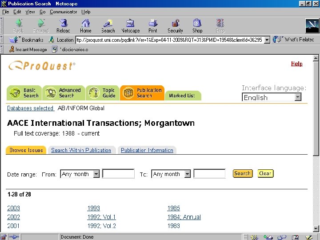Open the Interface language dropdown

coord(272,97)
